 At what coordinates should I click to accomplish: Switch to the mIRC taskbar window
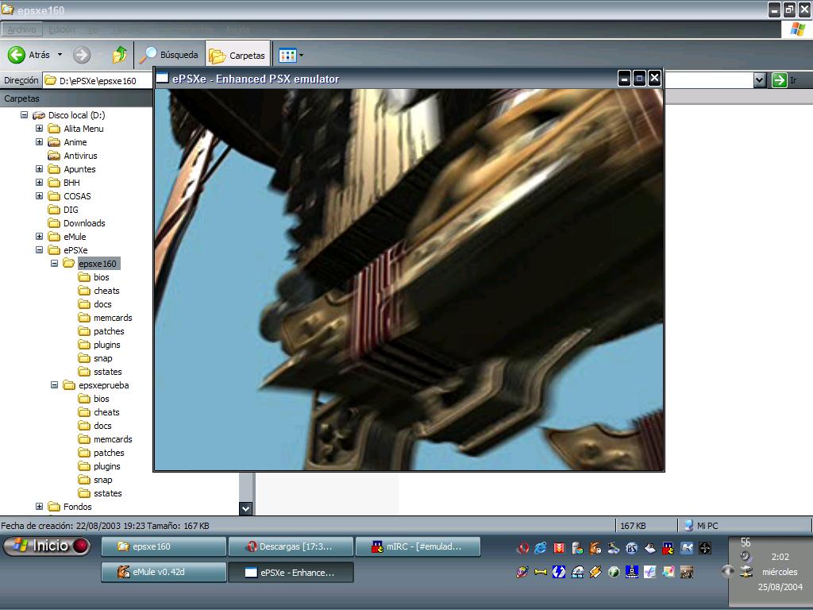click(418, 546)
